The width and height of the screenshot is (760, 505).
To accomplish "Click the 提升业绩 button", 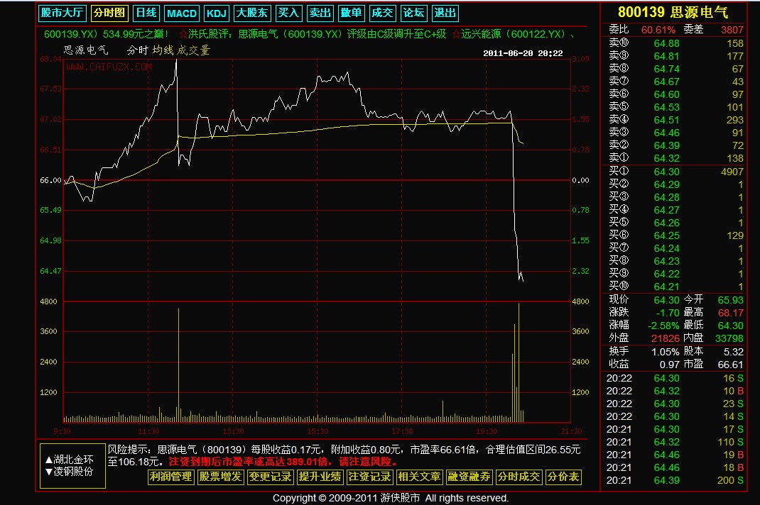I will 320,477.
